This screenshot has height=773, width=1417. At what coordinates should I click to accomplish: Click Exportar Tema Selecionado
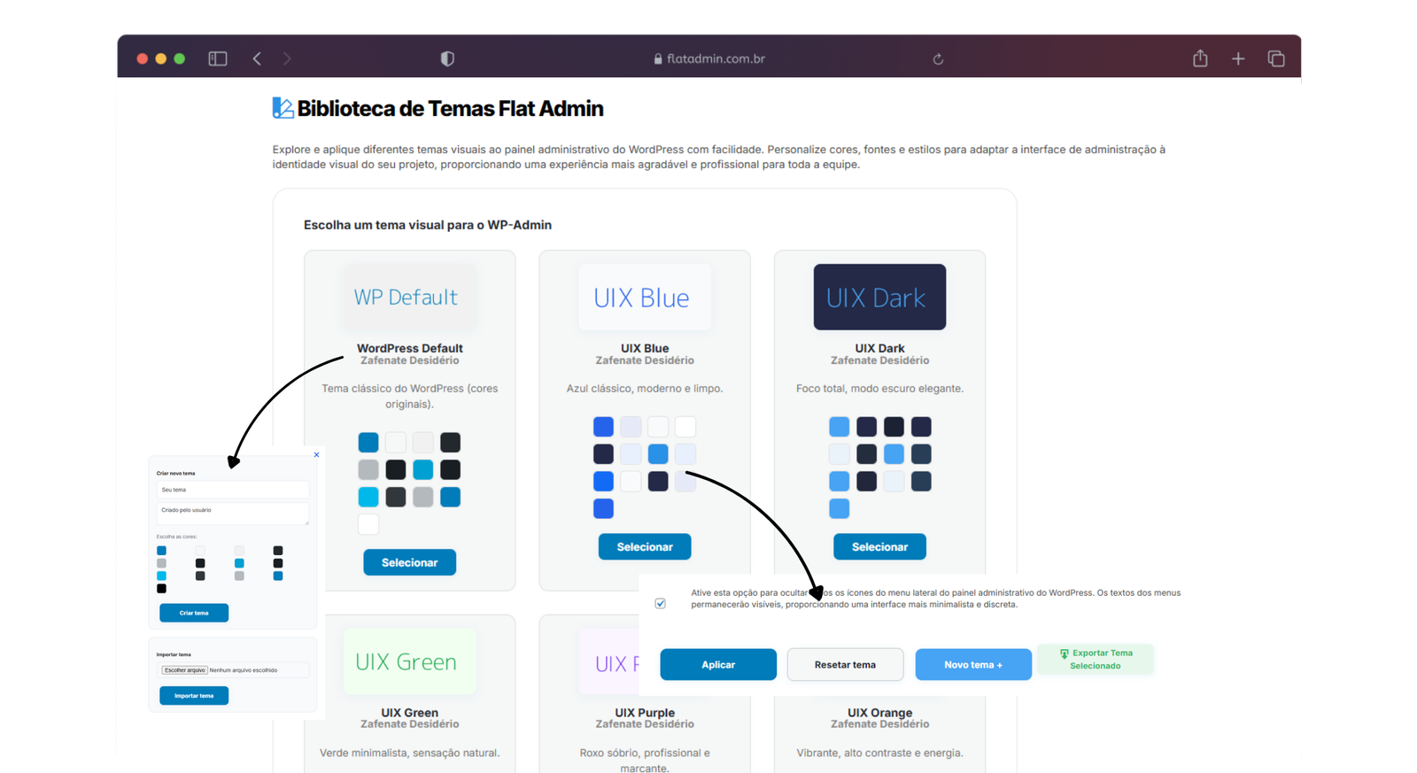[x=1096, y=660]
